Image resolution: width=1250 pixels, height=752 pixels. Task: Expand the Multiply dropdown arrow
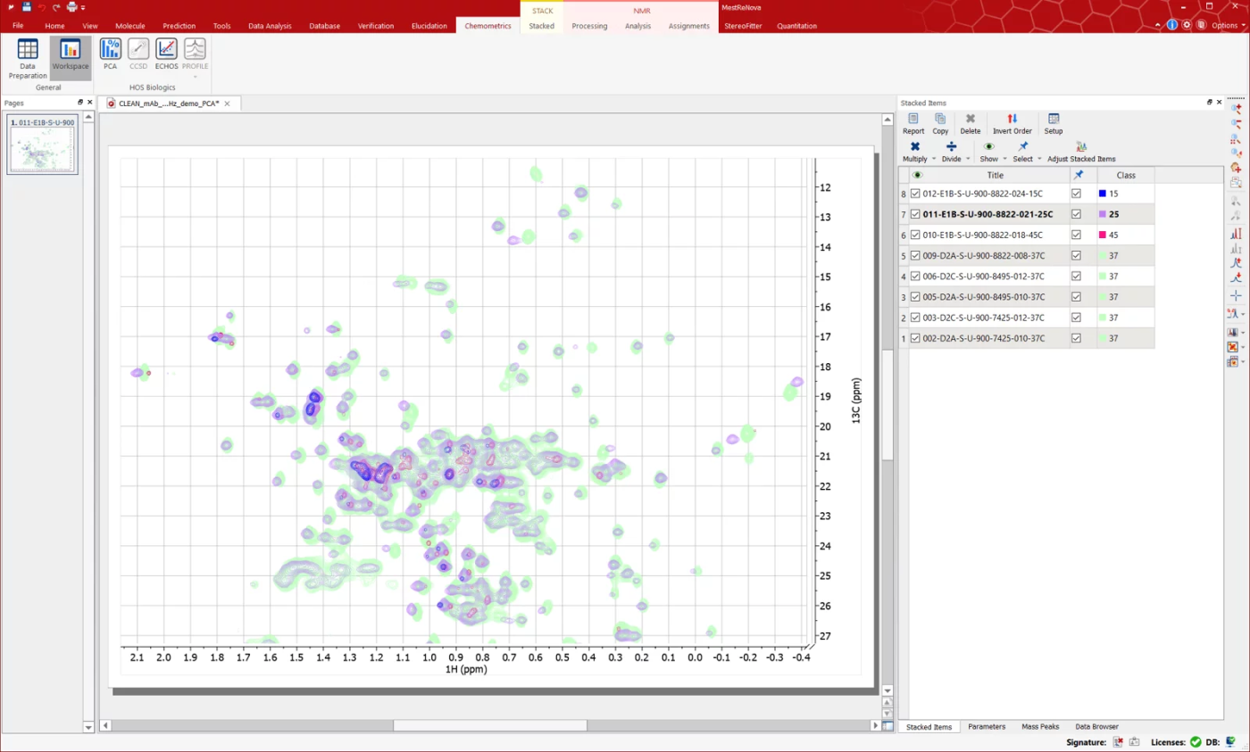934,159
